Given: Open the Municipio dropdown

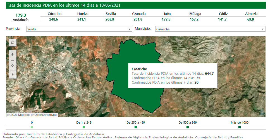Looking at the screenshot, I should pyautogui.click(x=210, y=29).
